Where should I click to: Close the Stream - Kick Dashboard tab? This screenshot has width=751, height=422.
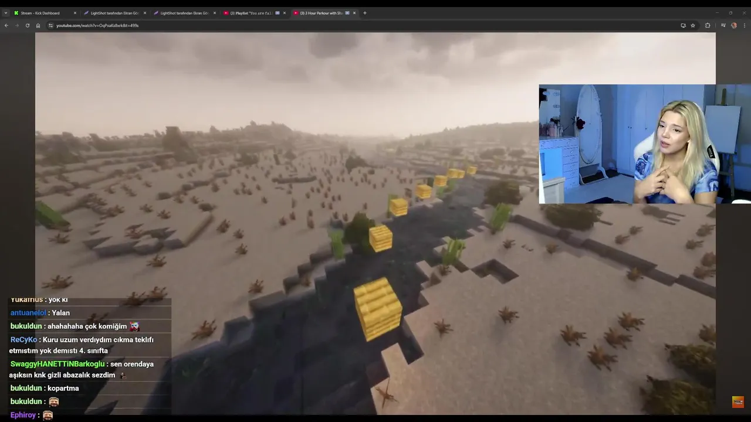75,13
